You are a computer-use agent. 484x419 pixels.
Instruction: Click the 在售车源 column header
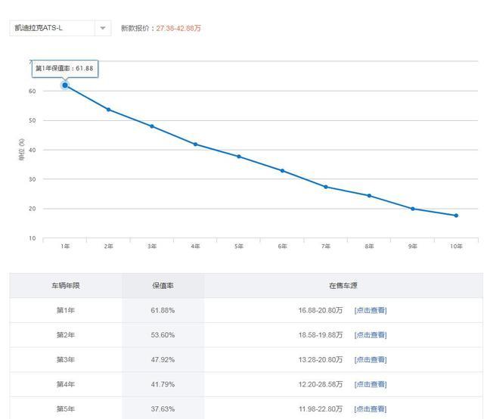pos(343,286)
